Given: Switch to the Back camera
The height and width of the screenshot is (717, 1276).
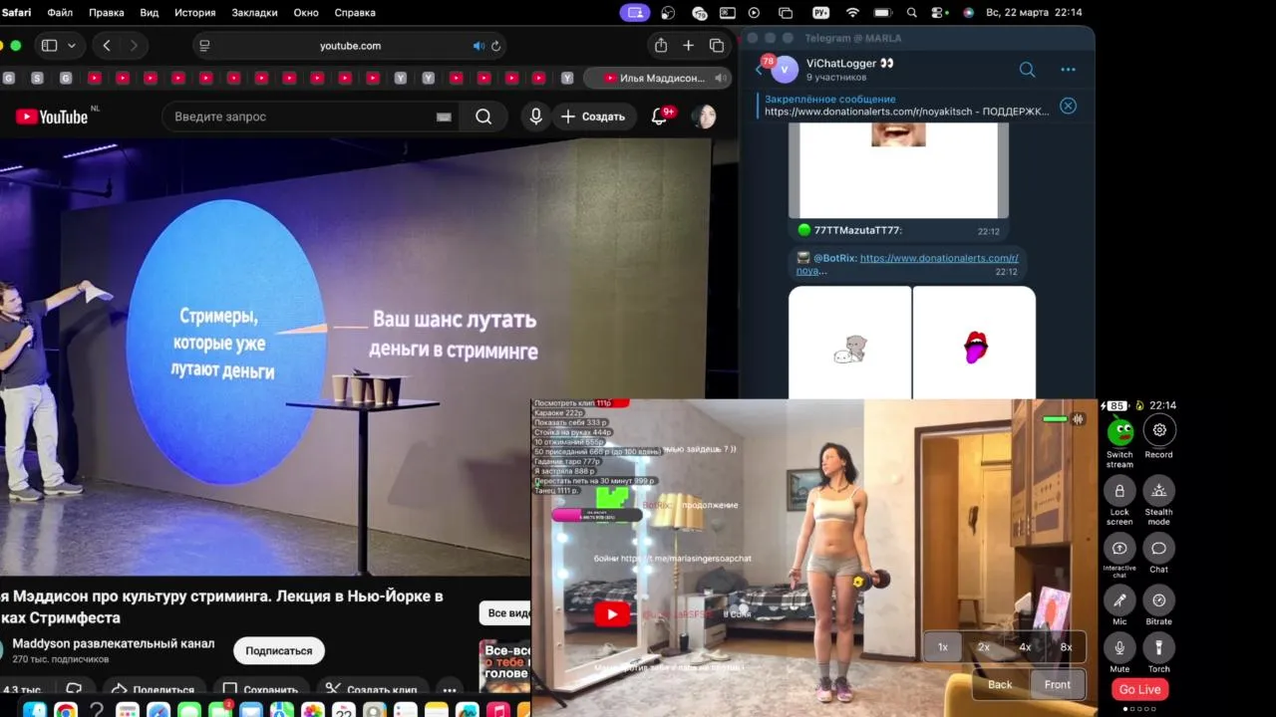Looking at the screenshot, I should point(1000,684).
